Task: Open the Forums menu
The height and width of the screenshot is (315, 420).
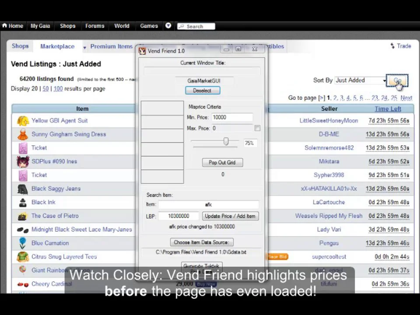Action: coord(94,26)
